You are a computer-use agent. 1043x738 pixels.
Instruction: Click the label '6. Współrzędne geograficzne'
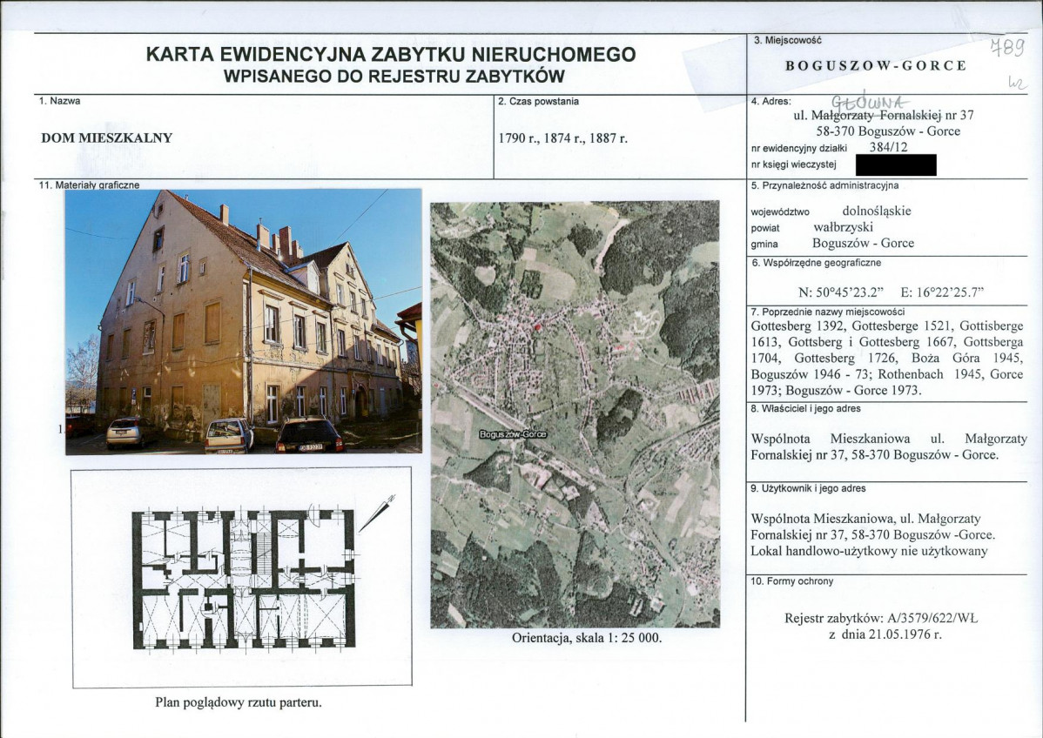coord(816,263)
